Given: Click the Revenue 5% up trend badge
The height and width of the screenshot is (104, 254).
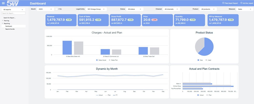Looking at the screenshot, I should (69, 20).
